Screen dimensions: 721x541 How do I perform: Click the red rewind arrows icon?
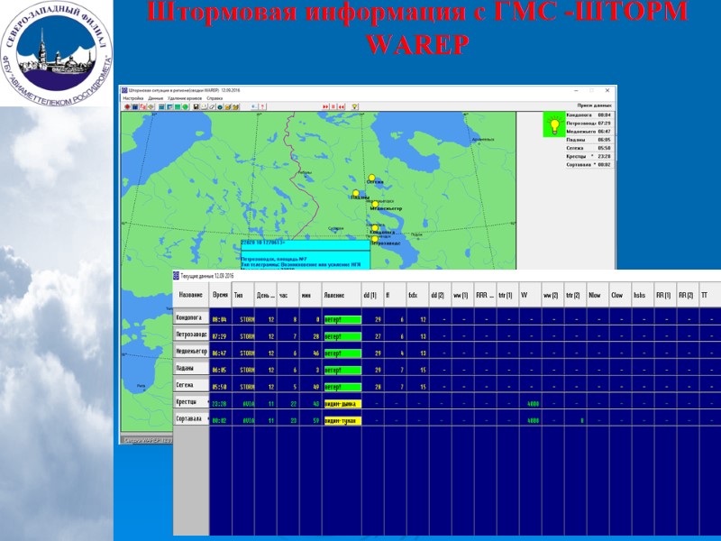pos(342,106)
